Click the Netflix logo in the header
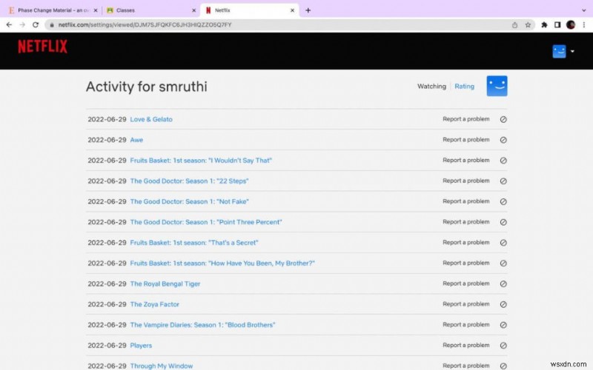The image size is (593, 370). (43, 47)
